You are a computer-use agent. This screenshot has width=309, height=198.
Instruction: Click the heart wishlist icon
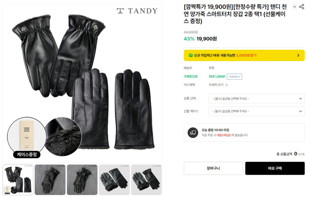(294, 7)
